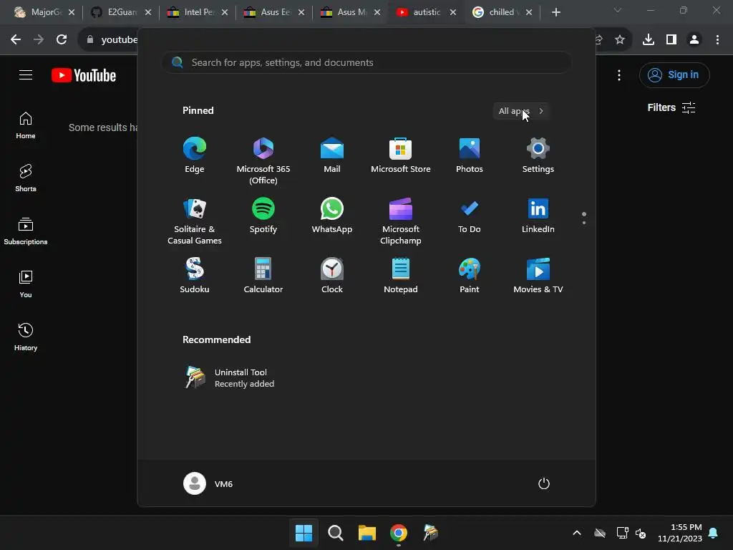Open the Mail app
This screenshot has height=550, width=733.
[x=332, y=155]
